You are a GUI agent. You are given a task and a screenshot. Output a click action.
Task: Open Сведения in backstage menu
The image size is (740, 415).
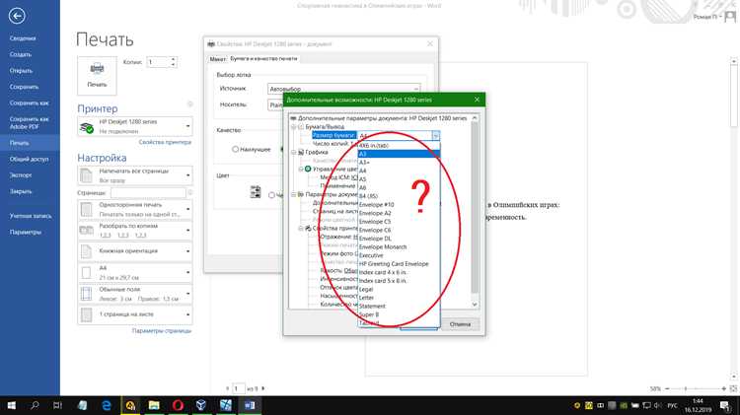[23, 38]
